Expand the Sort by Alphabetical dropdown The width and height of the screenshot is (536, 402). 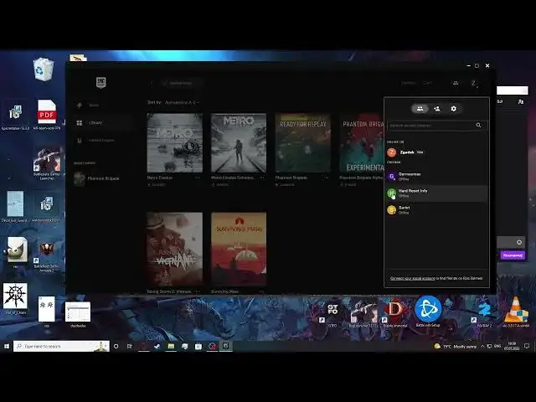point(182,102)
